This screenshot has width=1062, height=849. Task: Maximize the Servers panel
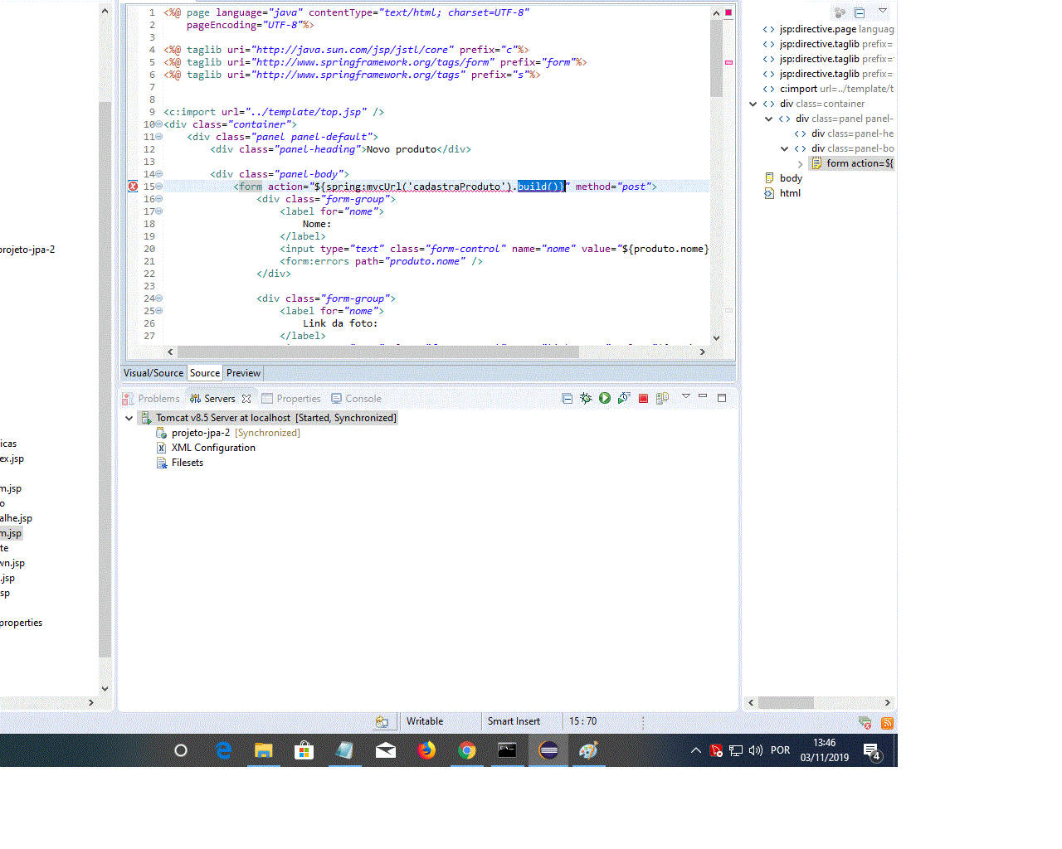pyautogui.click(x=722, y=398)
